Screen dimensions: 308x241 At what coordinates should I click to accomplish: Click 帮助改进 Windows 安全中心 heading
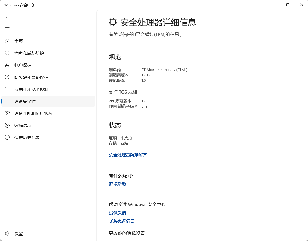point(137,204)
